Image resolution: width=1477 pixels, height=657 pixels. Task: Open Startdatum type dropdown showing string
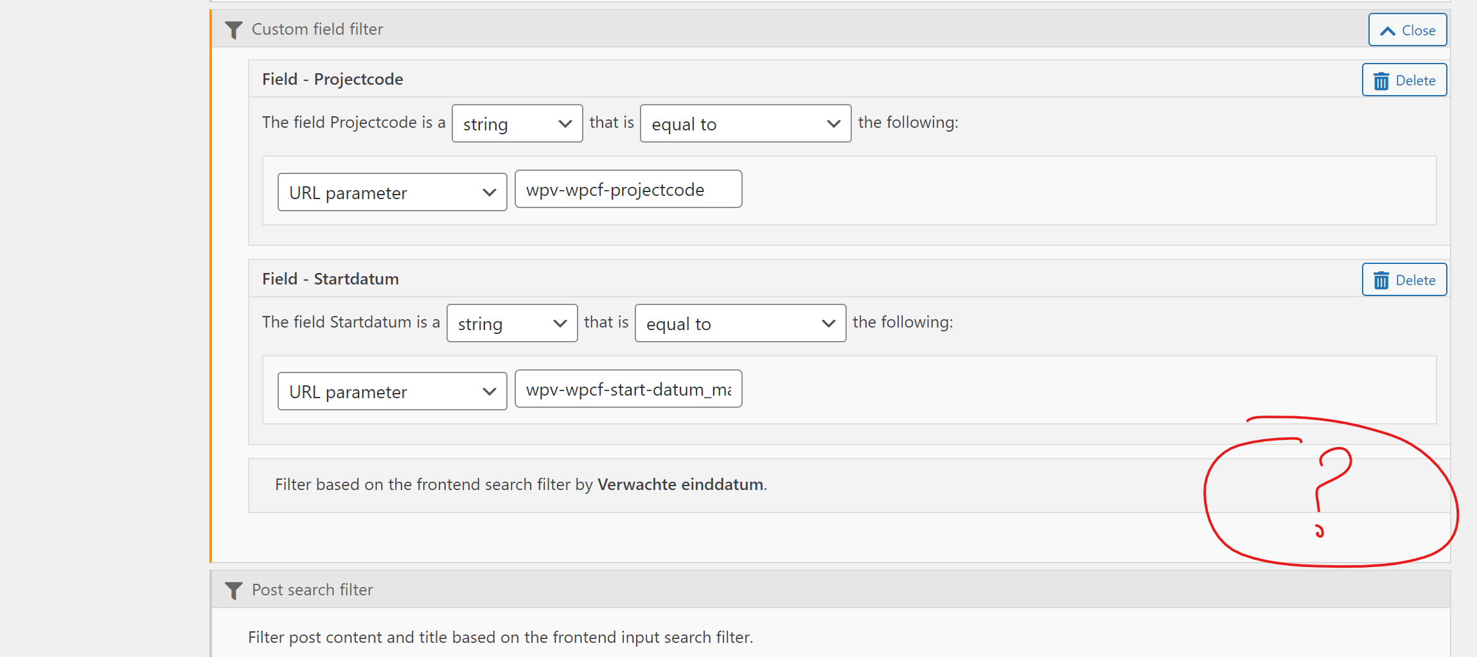[512, 323]
